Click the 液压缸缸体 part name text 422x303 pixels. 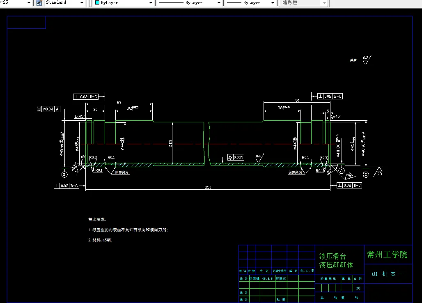pos(336,265)
